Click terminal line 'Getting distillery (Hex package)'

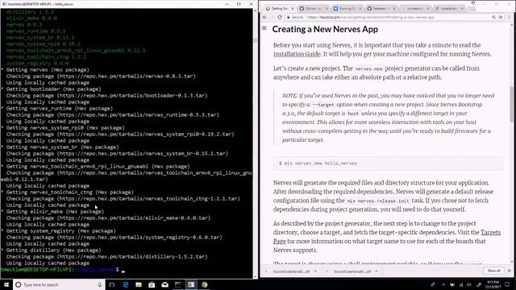tap(54, 251)
